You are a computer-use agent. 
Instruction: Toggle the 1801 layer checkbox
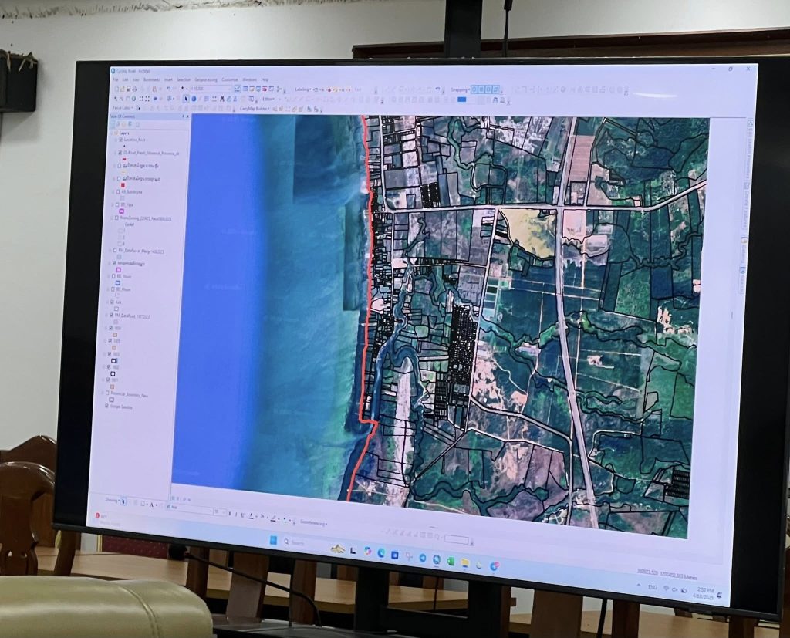pyautogui.click(x=108, y=380)
